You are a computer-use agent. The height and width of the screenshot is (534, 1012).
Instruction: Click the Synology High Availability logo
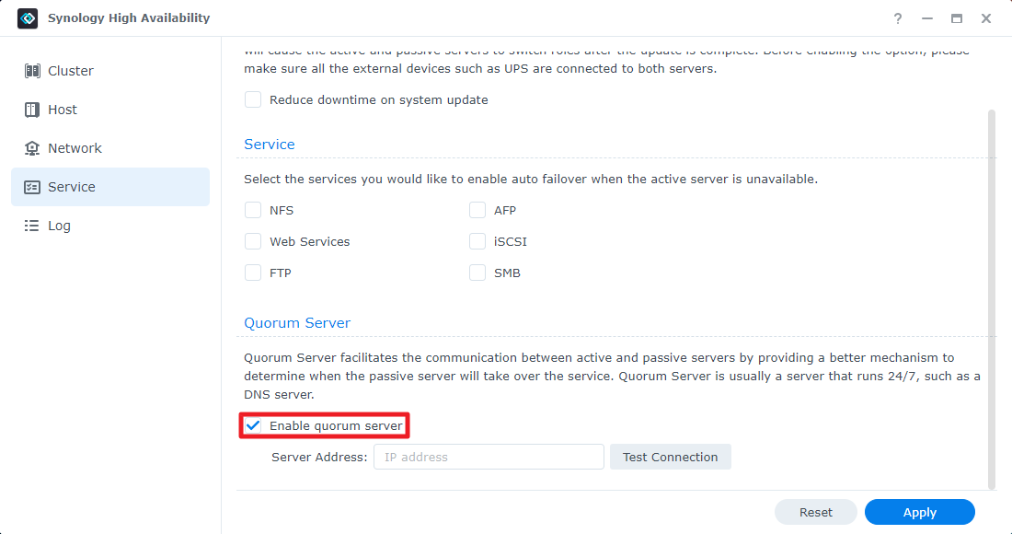click(x=28, y=17)
